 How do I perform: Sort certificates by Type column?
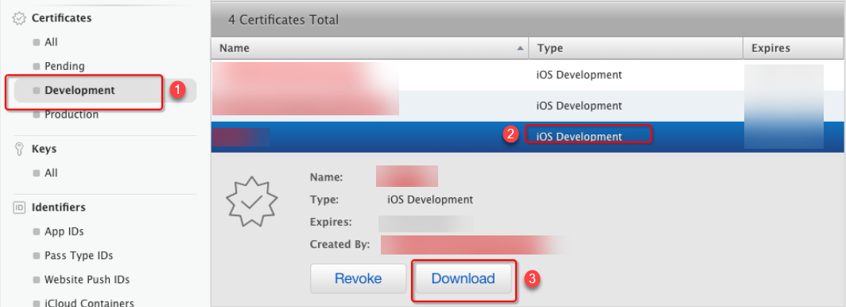click(x=636, y=48)
